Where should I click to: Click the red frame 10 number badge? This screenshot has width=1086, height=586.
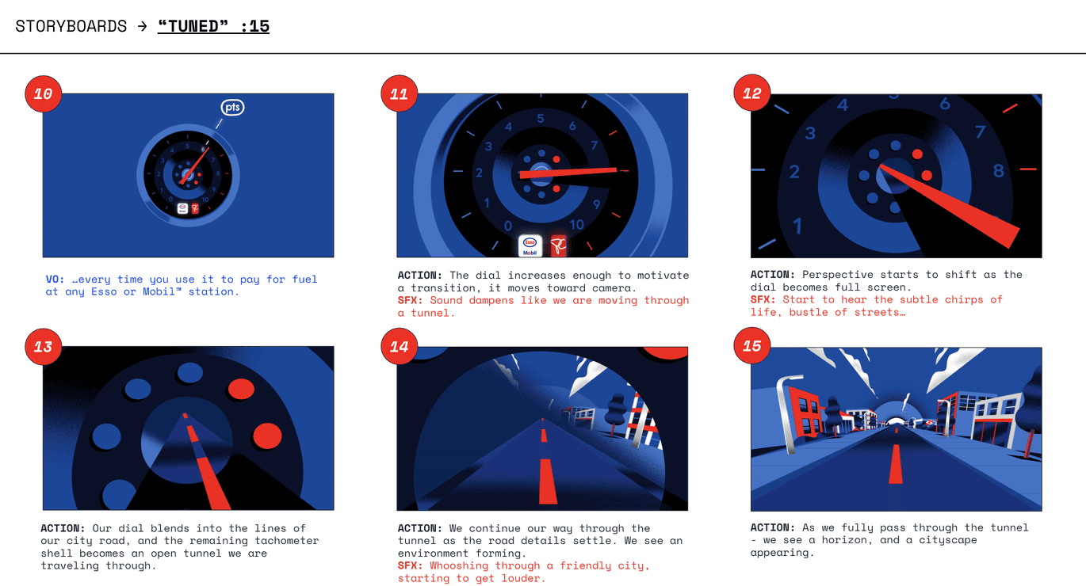pyautogui.click(x=43, y=93)
